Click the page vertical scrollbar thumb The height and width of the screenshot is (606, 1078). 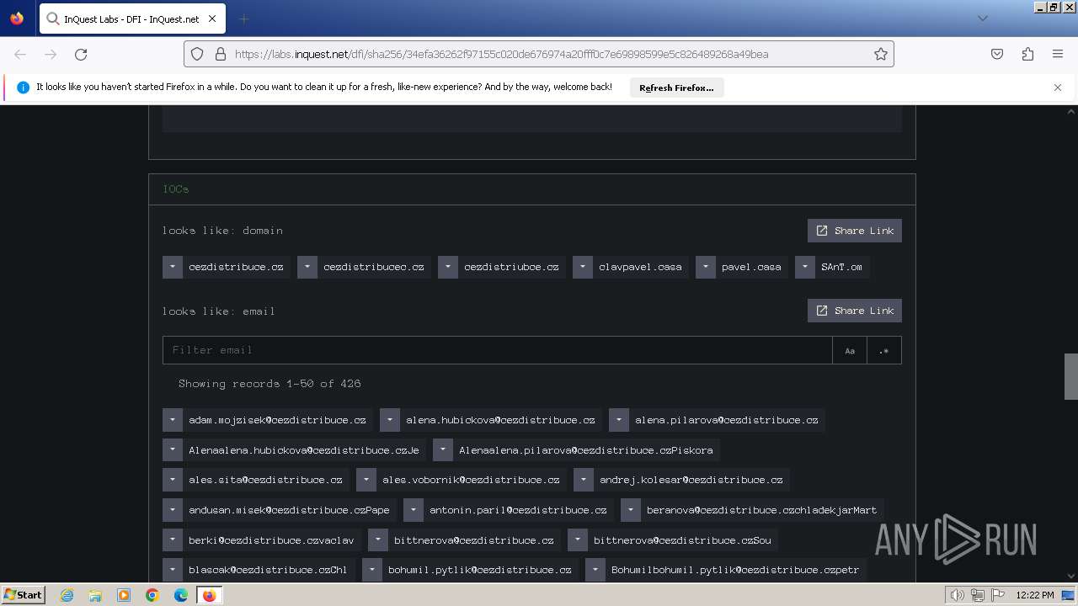1071,376
